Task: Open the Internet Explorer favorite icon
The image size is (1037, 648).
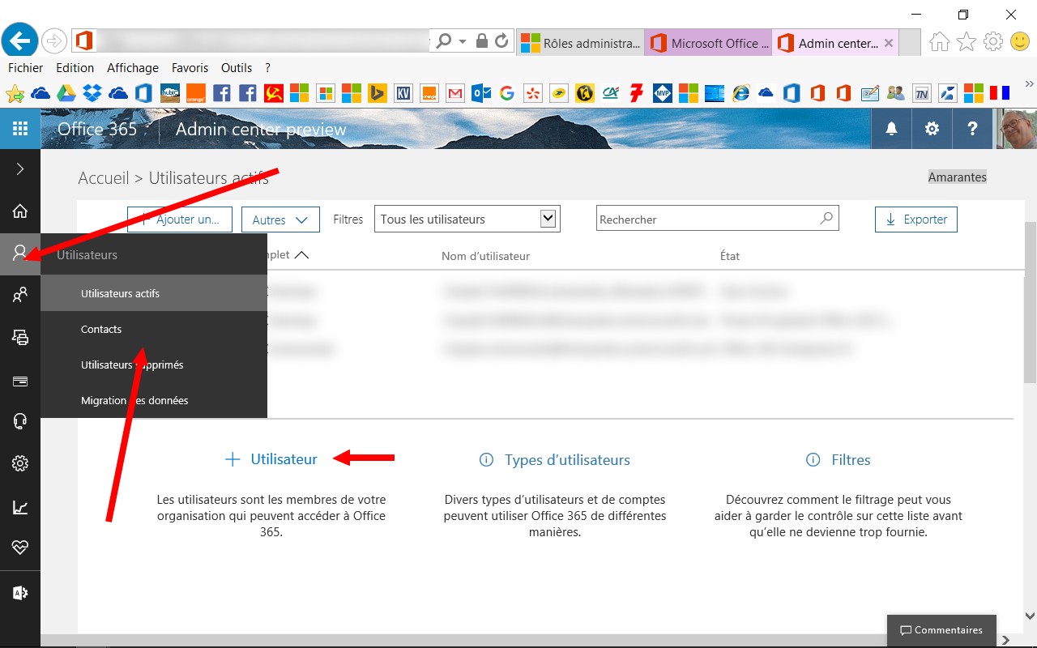Action: tap(740, 93)
